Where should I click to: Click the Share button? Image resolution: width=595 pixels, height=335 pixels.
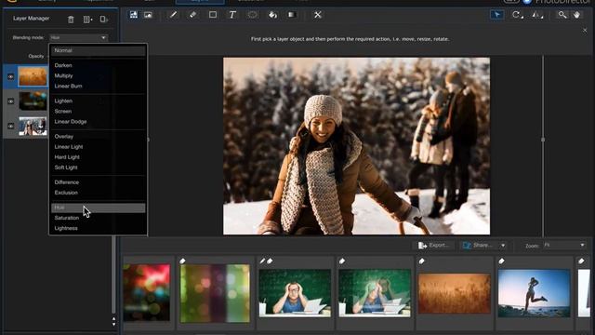point(478,246)
